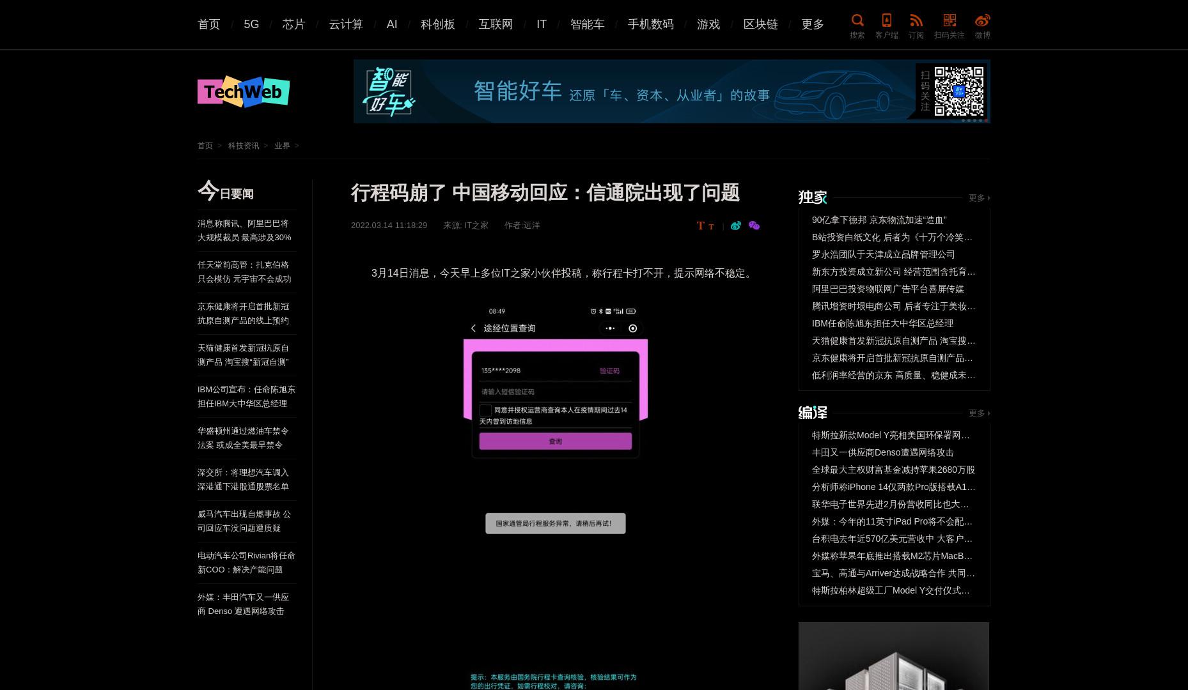Open the search icon in header

tap(857, 20)
